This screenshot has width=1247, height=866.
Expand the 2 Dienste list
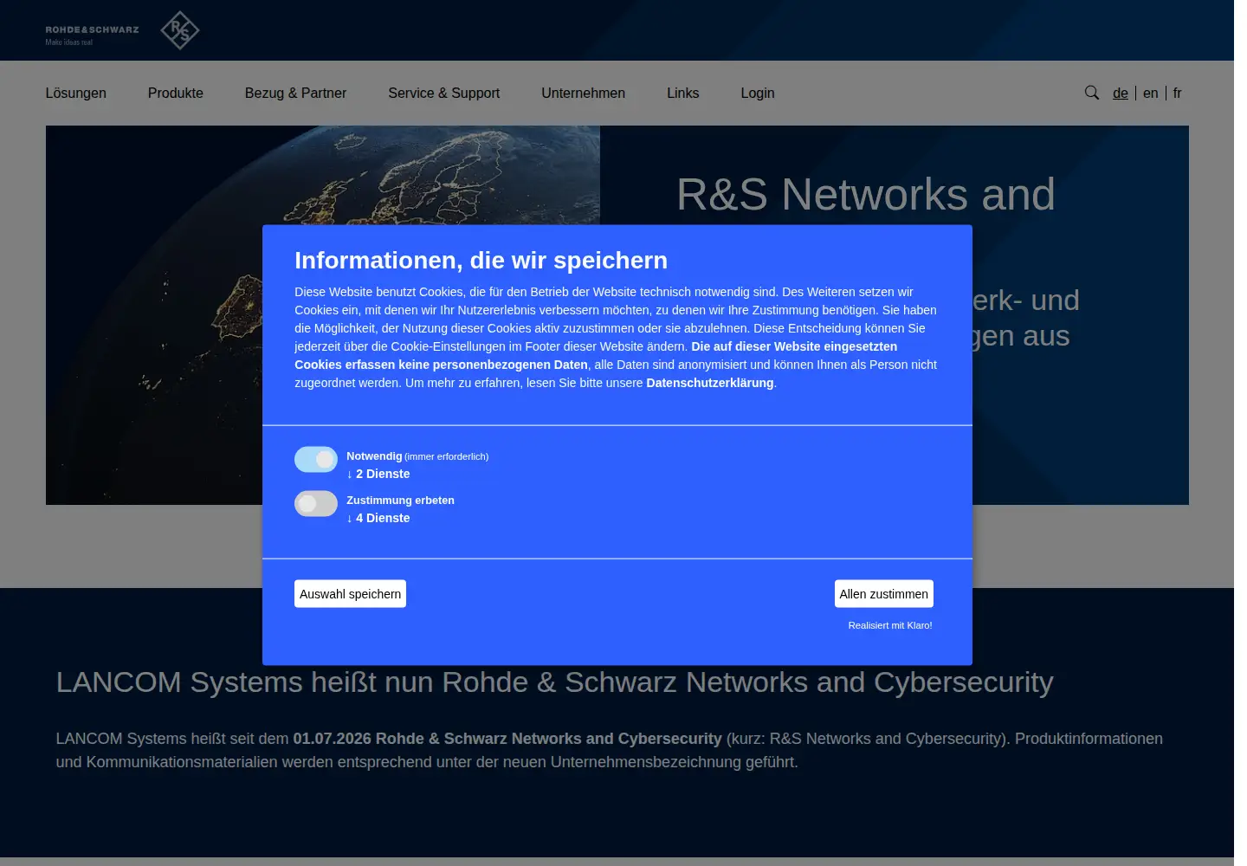coord(378,474)
